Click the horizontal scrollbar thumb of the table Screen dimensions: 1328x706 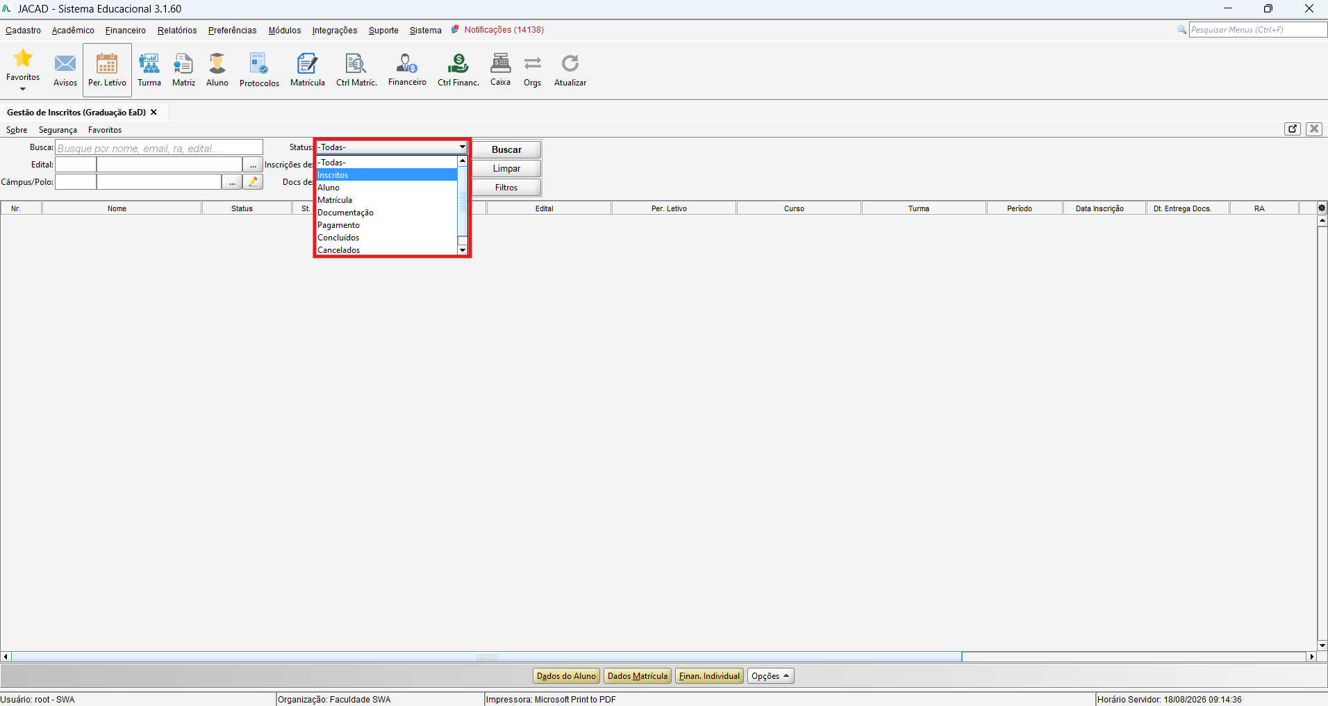pyautogui.click(x=486, y=657)
